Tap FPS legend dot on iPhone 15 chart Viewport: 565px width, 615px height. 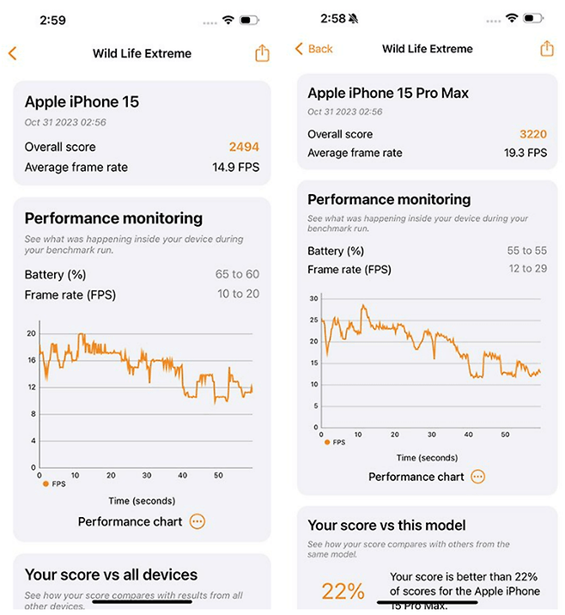pos(46,484)
